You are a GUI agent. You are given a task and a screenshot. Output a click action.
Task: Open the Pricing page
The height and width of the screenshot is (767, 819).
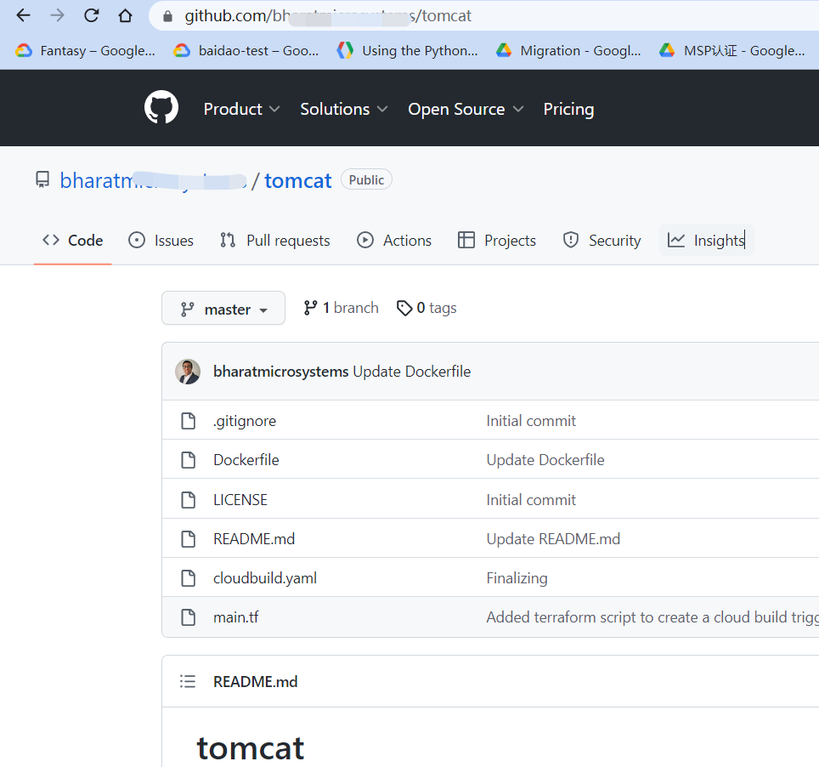click(568, 109)
